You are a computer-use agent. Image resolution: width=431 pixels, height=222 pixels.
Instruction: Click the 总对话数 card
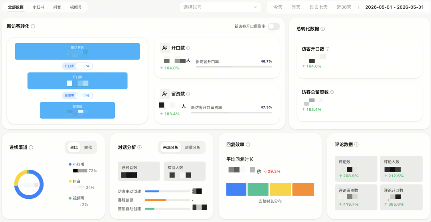point(138,171)
